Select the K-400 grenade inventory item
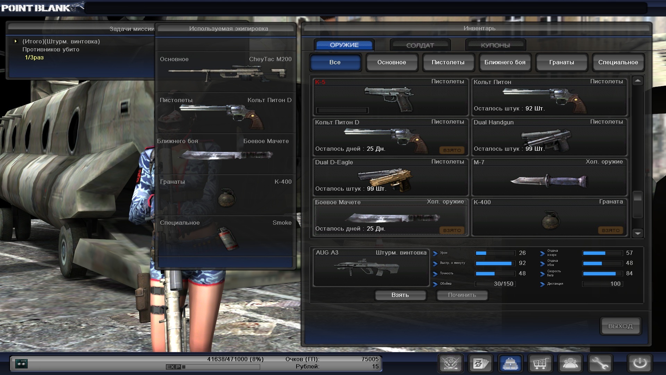The image size is (666, 375). [549, 217]
